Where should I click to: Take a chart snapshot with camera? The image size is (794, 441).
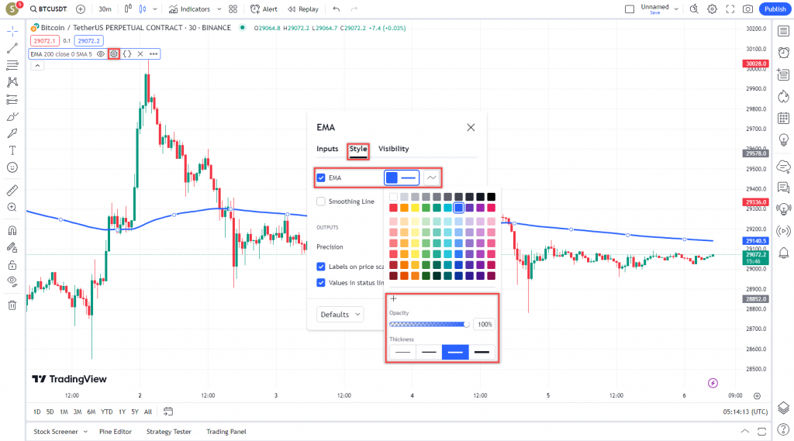coord(747,9)
